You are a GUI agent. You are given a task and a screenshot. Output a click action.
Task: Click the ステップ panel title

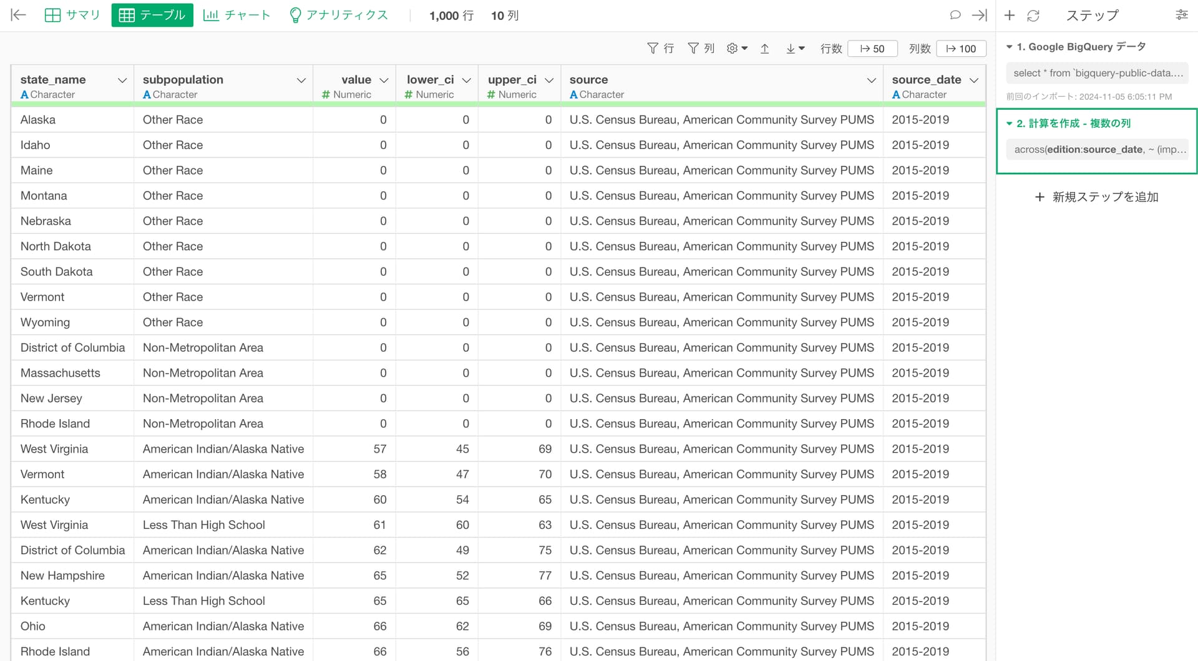1092,16
